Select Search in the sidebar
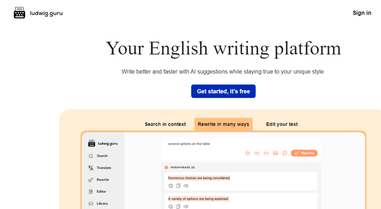Image resolution: width=381 pixels, height=209 pixels. pos(102,156)
